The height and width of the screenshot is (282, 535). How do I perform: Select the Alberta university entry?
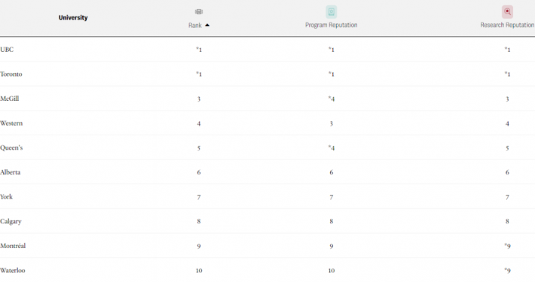click(x=11, y=172)
